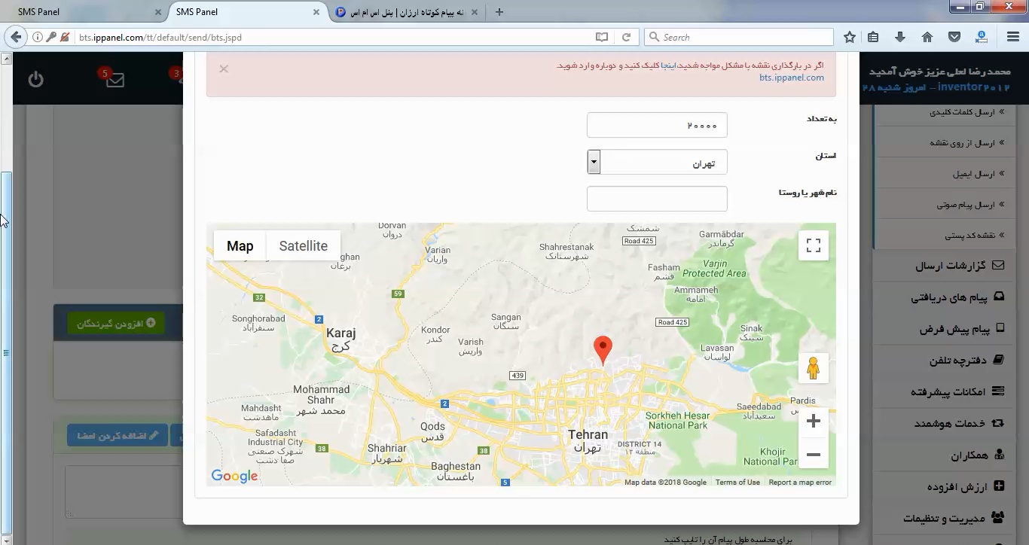Click the red map marker pin

(x=603, y=351)
